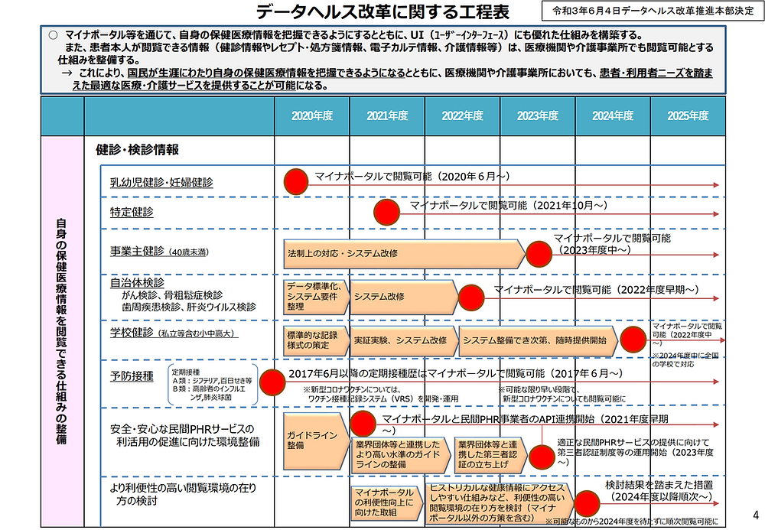Click the 特定健診 row label
This screenshot has width=765, height=530.
click(x=132, y=212)
